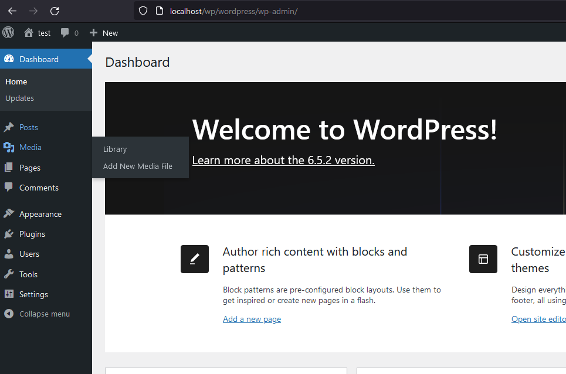Visit site named test

click(x=44, y=33)
